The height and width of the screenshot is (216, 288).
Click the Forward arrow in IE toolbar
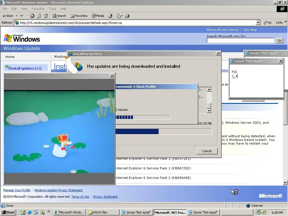click(x=22, y=16)
